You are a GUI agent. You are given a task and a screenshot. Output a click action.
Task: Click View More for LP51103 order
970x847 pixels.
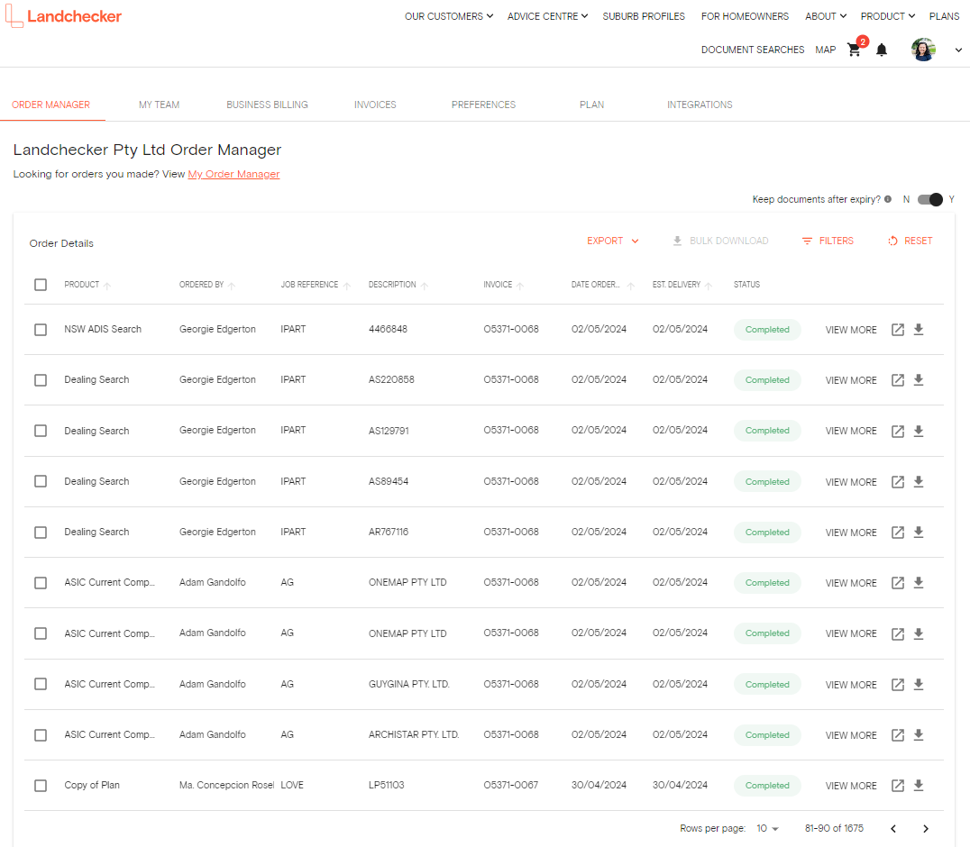[x=851, y=786]
